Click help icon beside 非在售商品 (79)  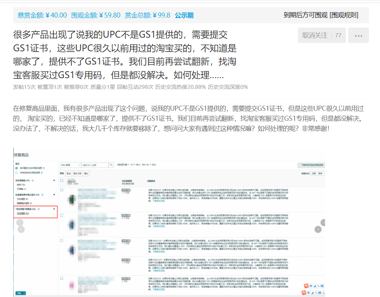tap(33, 181)
